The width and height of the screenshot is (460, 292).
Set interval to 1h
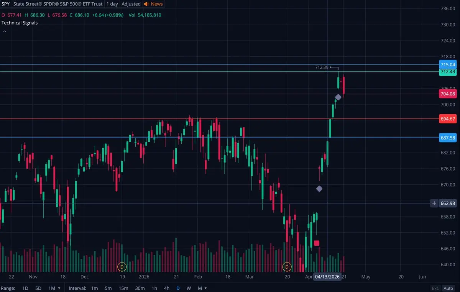tap(154, 288)
